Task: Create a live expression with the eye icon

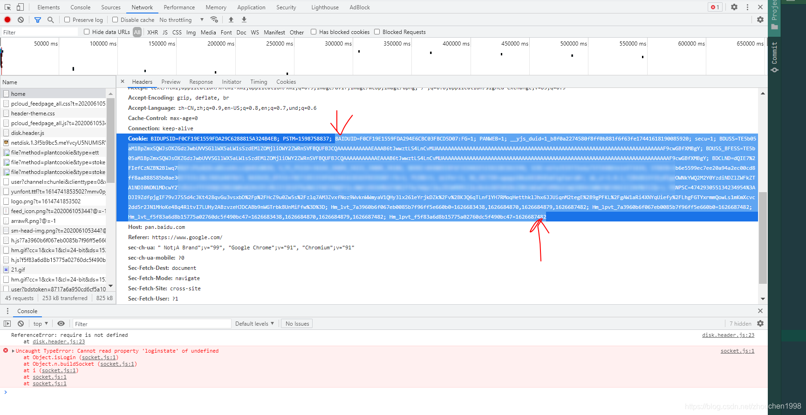Action: (61, 323)
